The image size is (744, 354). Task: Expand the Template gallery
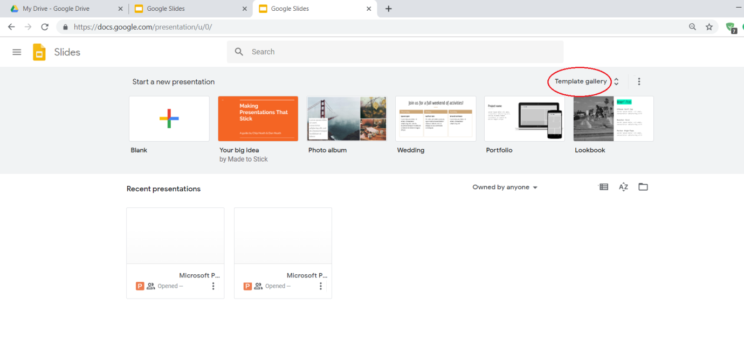pos(586,82)
